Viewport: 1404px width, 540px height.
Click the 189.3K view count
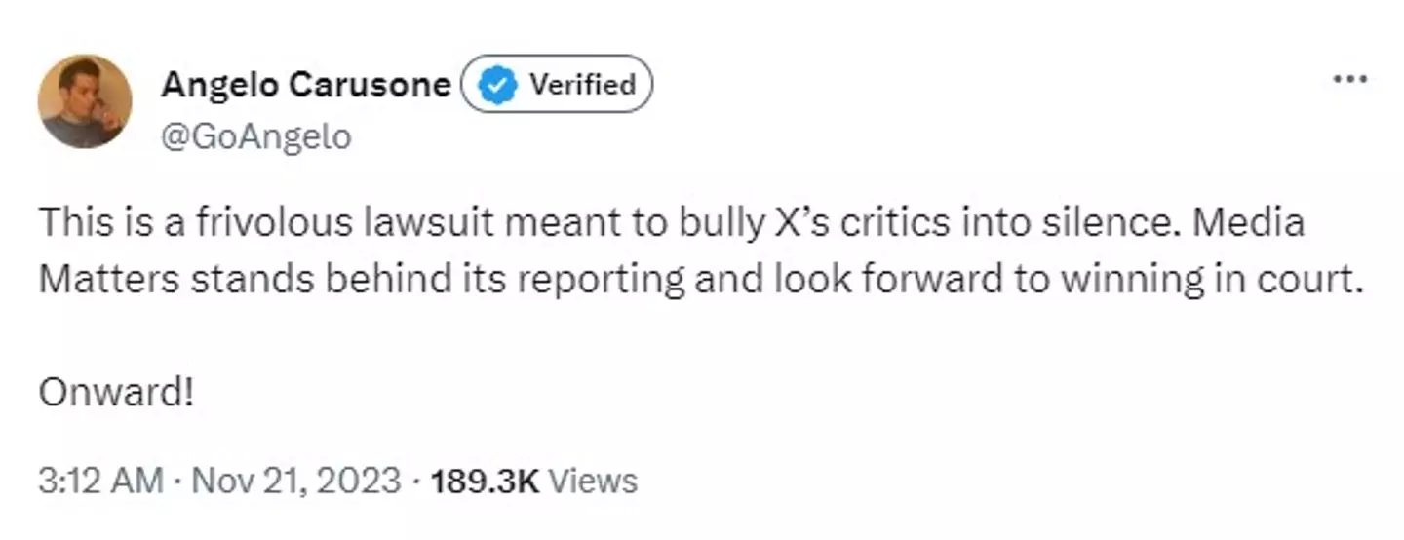click(485, 481)
